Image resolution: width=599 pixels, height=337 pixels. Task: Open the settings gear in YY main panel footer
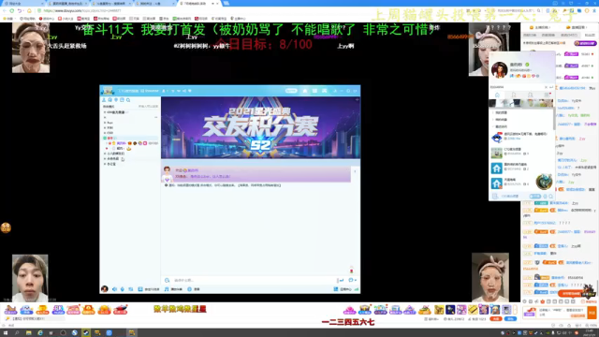pyautogui.click(x=545, y=197)
